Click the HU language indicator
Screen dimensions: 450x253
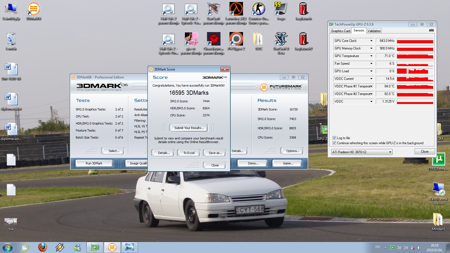[377, 247]
